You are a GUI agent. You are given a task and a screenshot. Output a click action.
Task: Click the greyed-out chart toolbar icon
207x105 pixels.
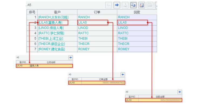[150, 5]
